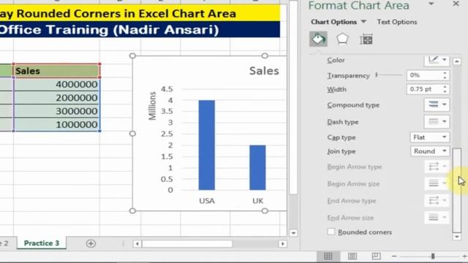Viewport: 468px width, 263px height.
Task: Select the UK bar in the chart
Action: click(x=257, y=167)
